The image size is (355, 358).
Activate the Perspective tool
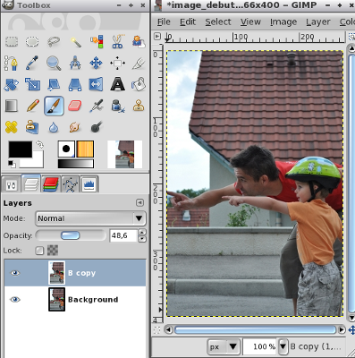click(x=75, y=84)
